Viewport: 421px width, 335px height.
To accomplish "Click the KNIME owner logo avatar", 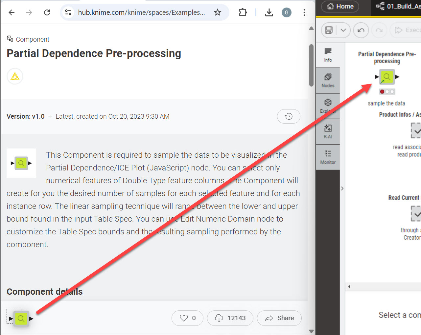I will tap(15, 76).
